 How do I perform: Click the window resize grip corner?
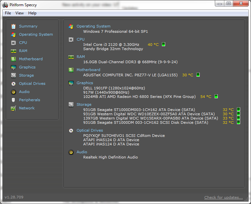pyautogui.click(x=246, y=199)
